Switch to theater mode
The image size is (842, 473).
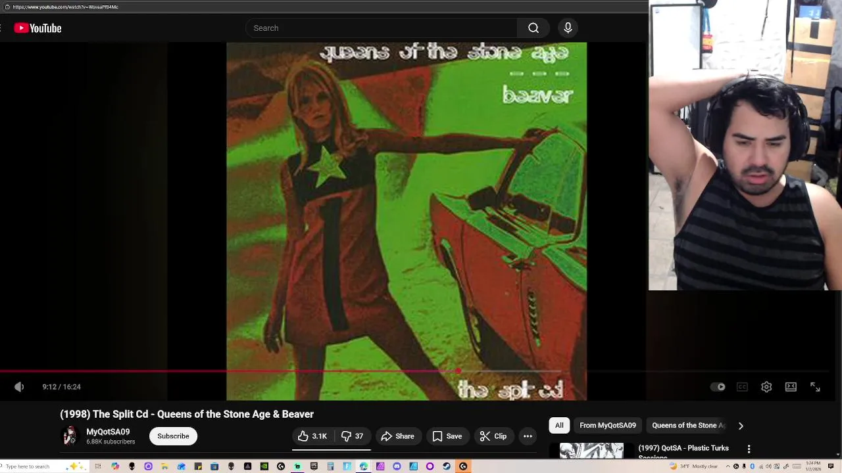pos(791,387)
